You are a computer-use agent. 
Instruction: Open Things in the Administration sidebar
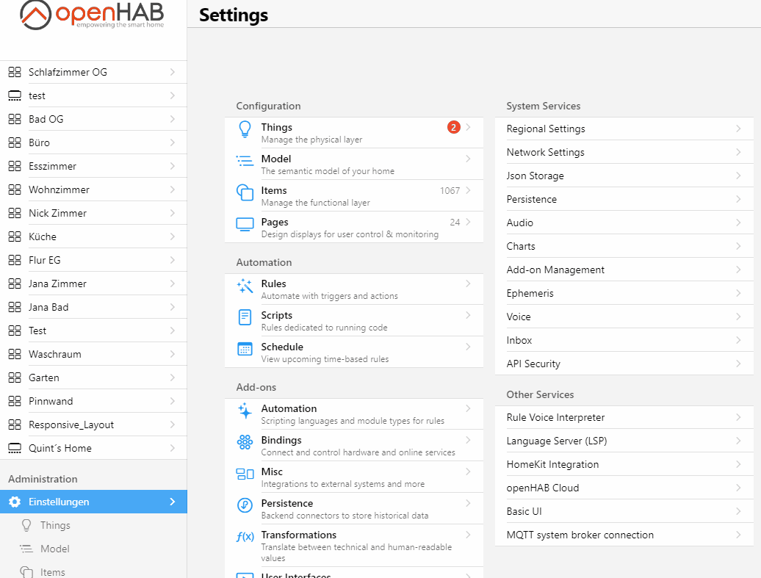tap(55, 525)
